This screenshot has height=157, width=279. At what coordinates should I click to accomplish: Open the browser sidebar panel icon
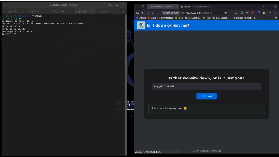[138, 13]
